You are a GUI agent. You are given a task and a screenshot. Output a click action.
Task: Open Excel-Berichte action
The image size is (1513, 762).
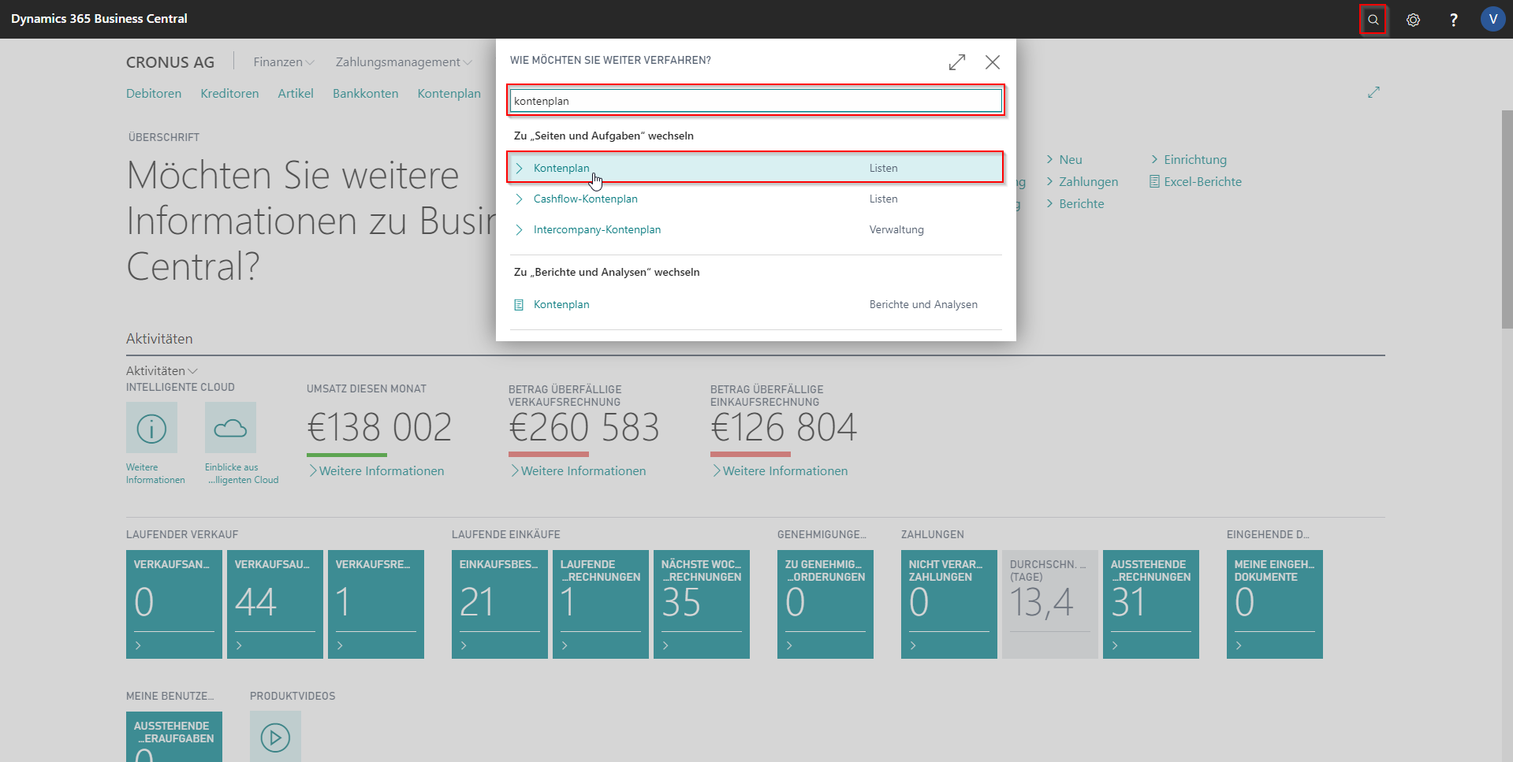click(x=1195, y=181)
